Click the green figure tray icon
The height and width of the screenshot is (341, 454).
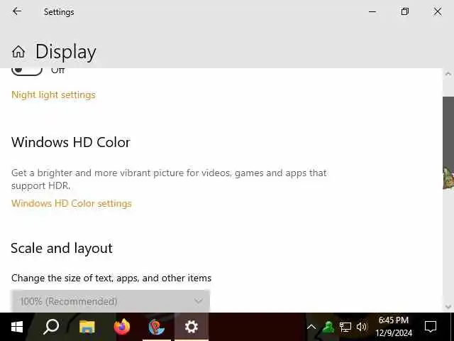328,327
